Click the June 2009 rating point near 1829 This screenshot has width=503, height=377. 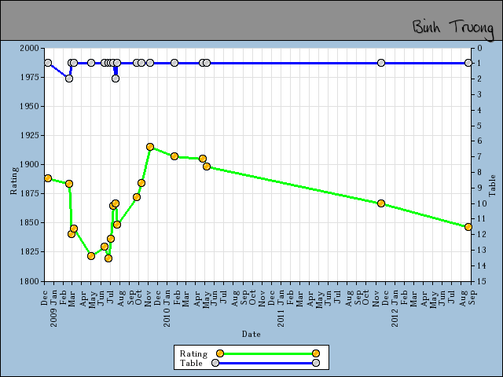(105, 247)
